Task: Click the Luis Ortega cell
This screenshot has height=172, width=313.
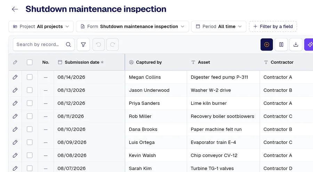Action: pyautogui.click(x=156, y=142)
